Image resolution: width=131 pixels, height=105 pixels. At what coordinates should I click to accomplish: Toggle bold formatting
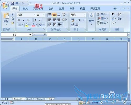pos(19,20)
